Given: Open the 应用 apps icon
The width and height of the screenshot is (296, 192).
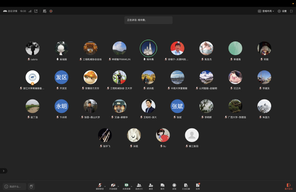Looking at the screenshot, I should (x=198, y=186).
